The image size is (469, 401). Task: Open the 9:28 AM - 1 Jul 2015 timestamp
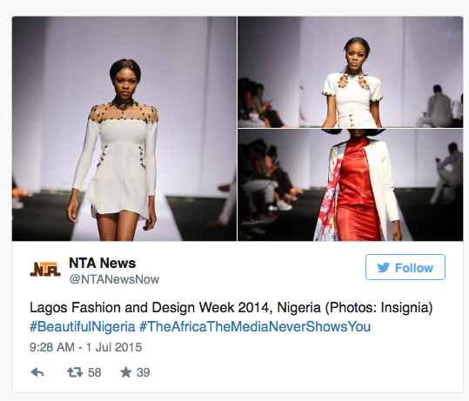pyautogui.click(x=85, y=347)
